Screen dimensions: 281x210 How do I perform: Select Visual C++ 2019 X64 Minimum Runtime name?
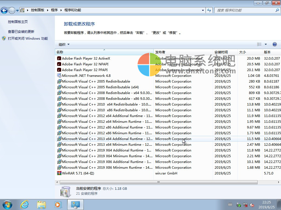[107, 156]
